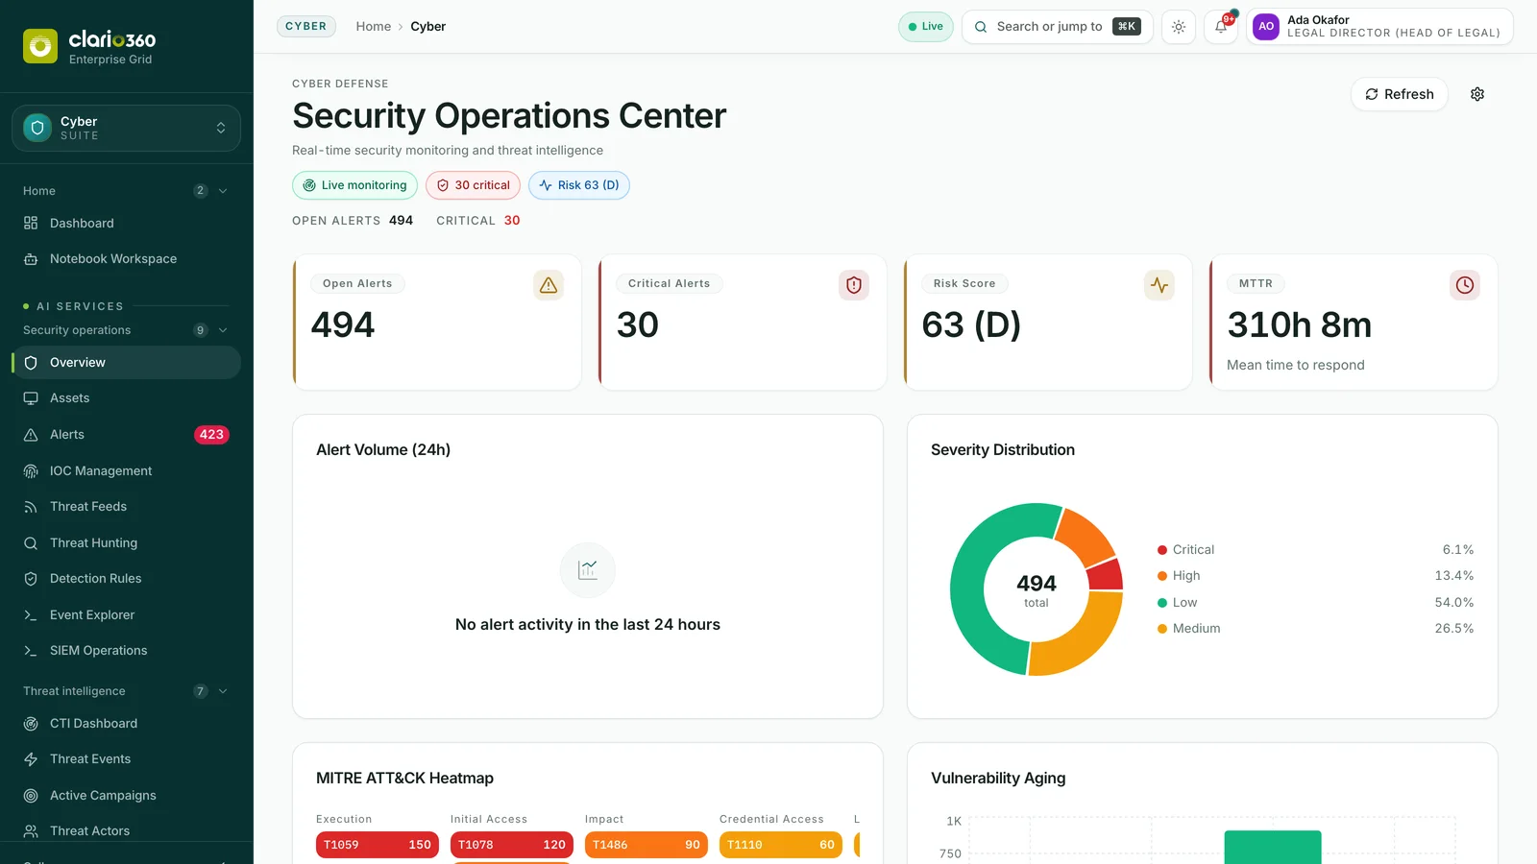
Task: Navigate to Threat Hunting
Action: pyautogui.click(x=126, y=543)
